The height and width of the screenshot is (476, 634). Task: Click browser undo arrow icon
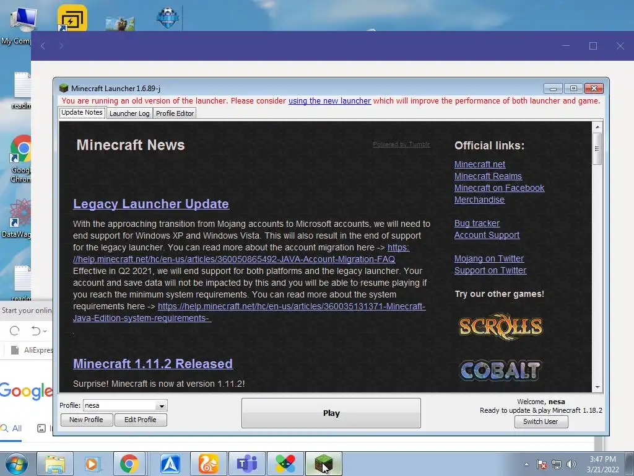point(35,331)
